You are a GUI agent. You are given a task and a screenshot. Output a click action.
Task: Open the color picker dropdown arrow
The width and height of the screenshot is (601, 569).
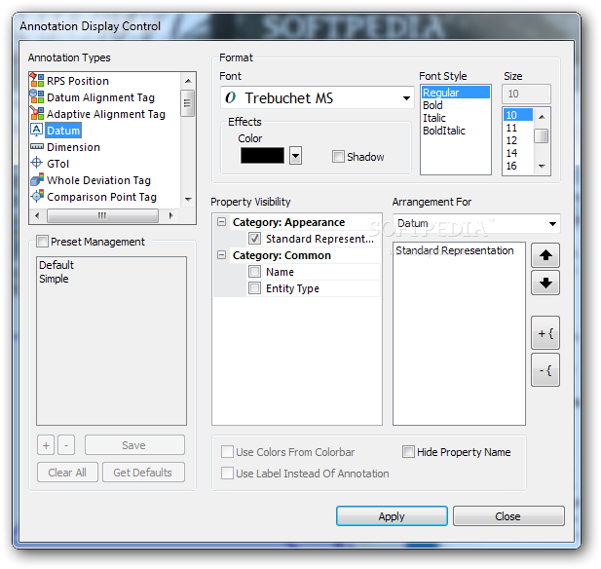pyautogui.click(x=295, y=156)
